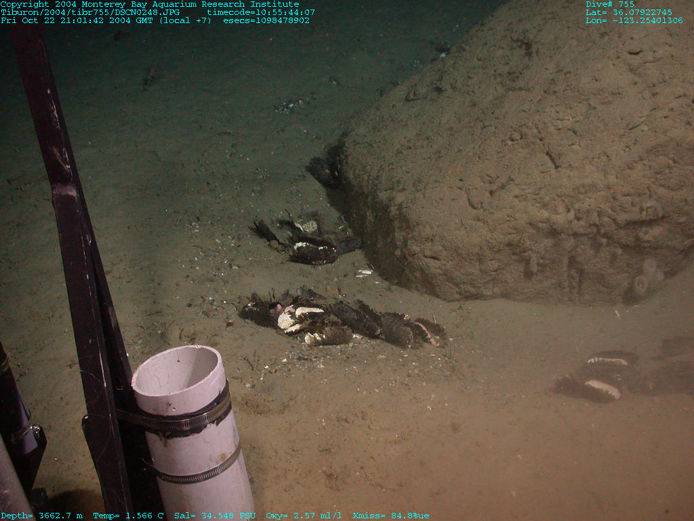
Task: Click the date 'Fri Oct 22 21:01:42 2004 GMT (local +7)'
Action: (106, 20)
